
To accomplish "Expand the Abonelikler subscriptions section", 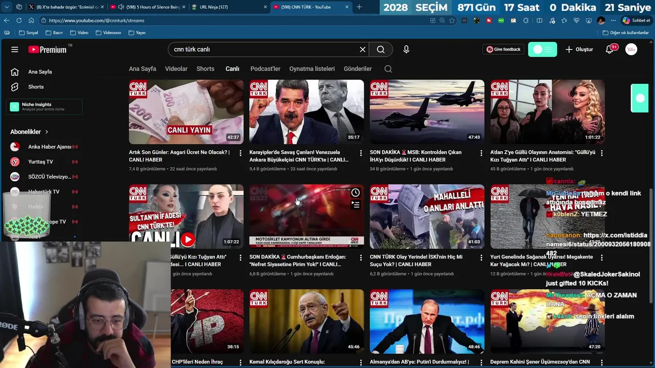I will point(30,132).
